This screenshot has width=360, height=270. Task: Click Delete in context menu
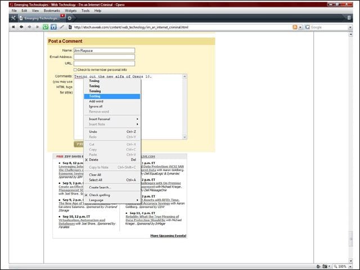[112, 160]
